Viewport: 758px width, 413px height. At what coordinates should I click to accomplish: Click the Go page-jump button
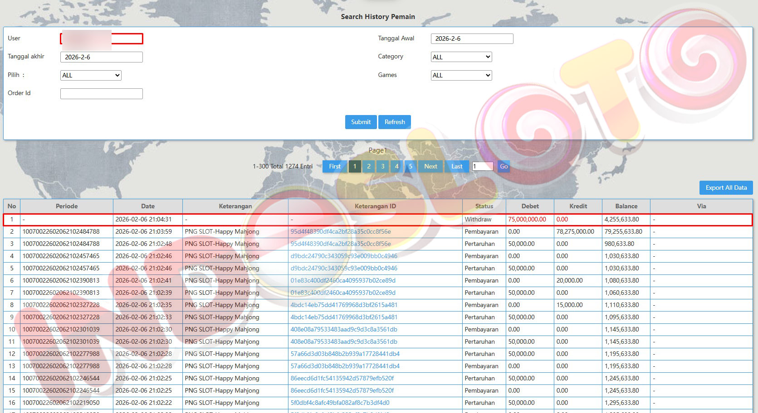pos(504,166)
